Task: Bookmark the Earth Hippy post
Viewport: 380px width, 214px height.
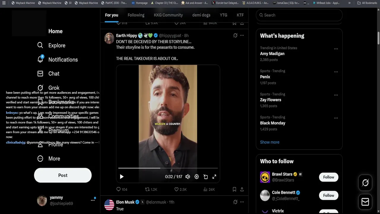Action: click(234, 189)
